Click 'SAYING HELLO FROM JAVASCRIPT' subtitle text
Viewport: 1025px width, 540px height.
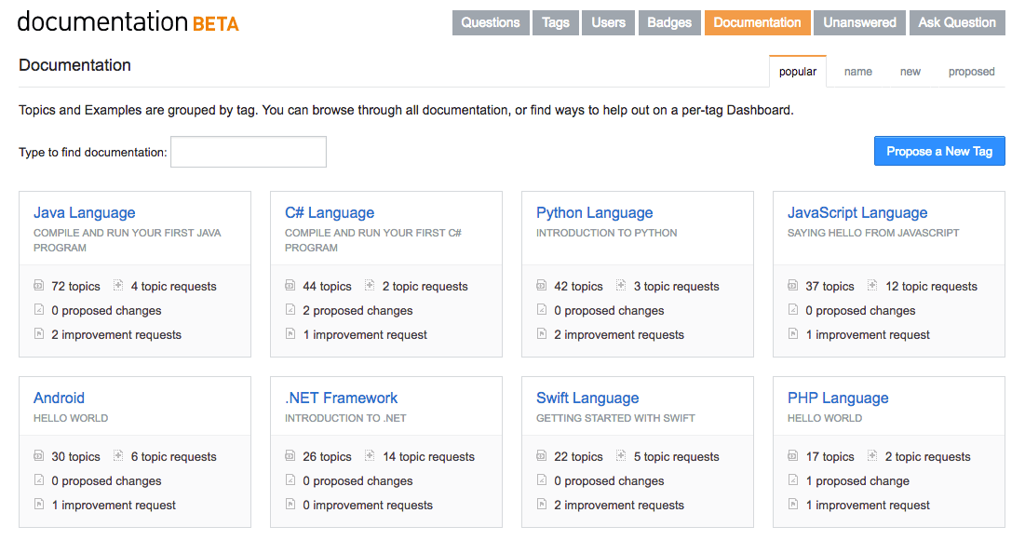click(x=873, y=233)
